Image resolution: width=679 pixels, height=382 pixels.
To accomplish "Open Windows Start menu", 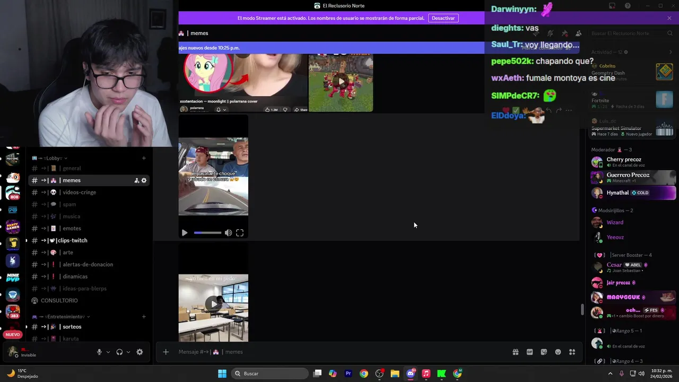I will click(222, 374).
